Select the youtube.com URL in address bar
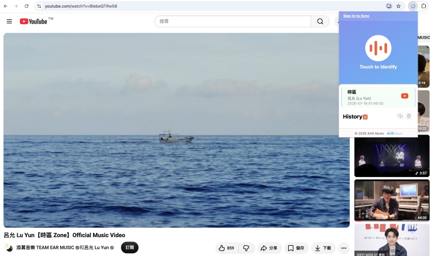The width and height of the screenshot is (430, 256). tap(81, 6)
